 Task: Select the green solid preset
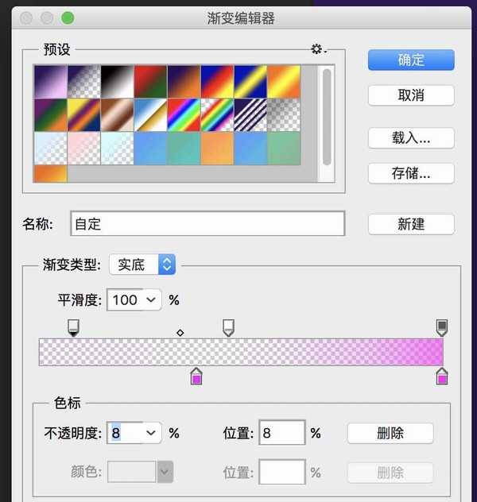pos(284,149)
